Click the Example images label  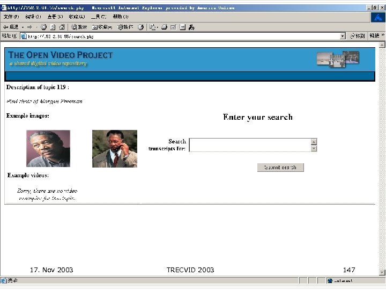27,115
